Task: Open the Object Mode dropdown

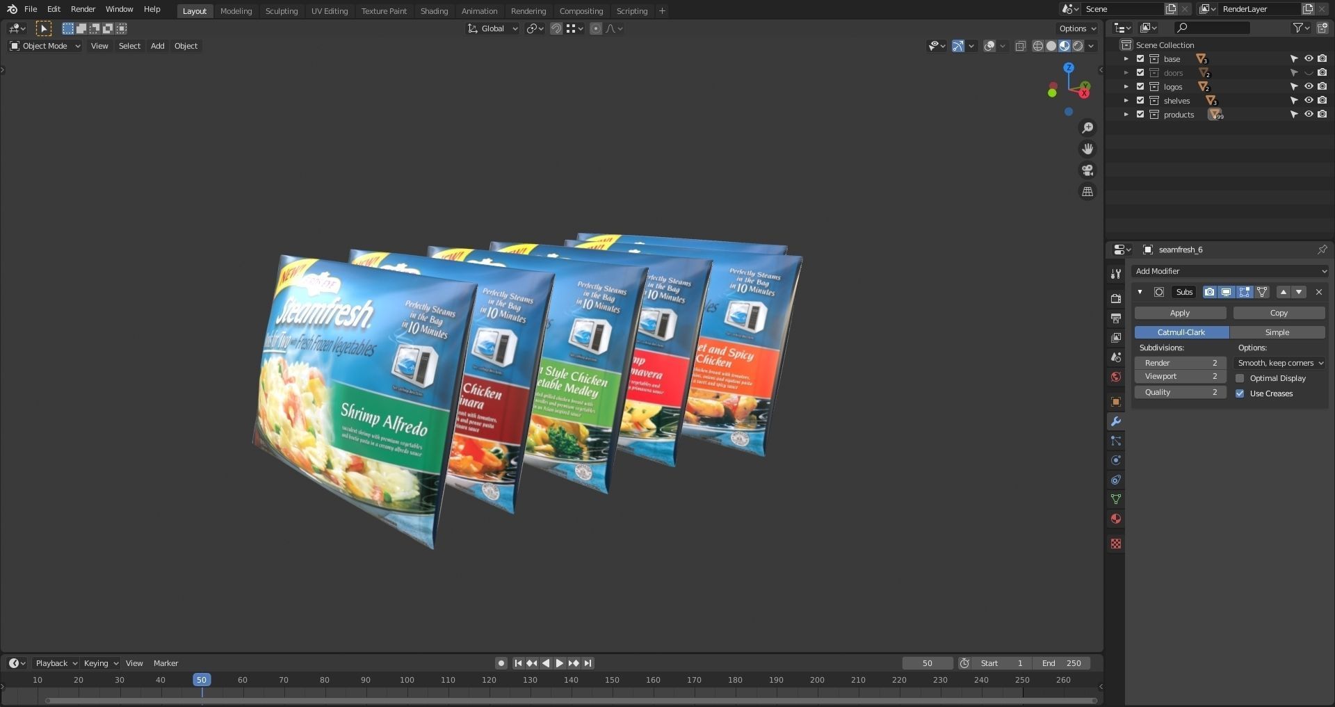Action: 45,46
